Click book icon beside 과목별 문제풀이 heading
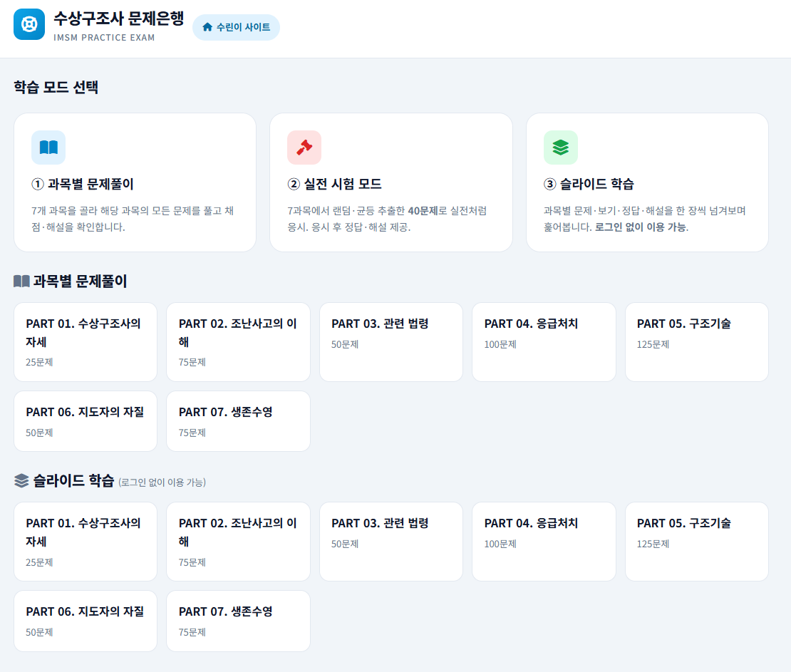 [21, 281]
